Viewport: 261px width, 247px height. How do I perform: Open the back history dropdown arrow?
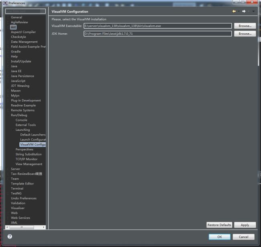coord(239,11)
